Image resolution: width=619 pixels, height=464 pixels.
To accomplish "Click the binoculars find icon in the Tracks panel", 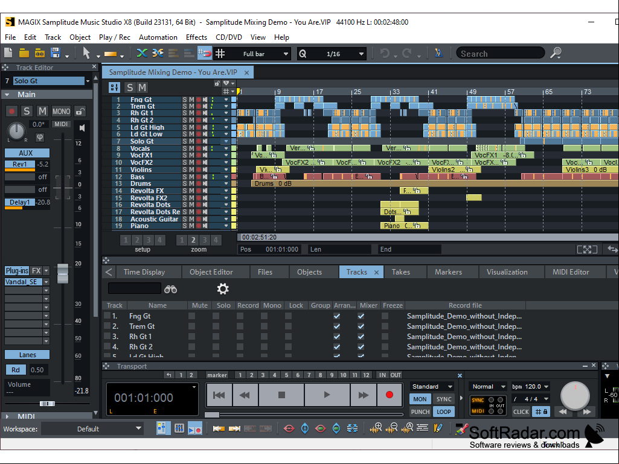I will point(170,289).
